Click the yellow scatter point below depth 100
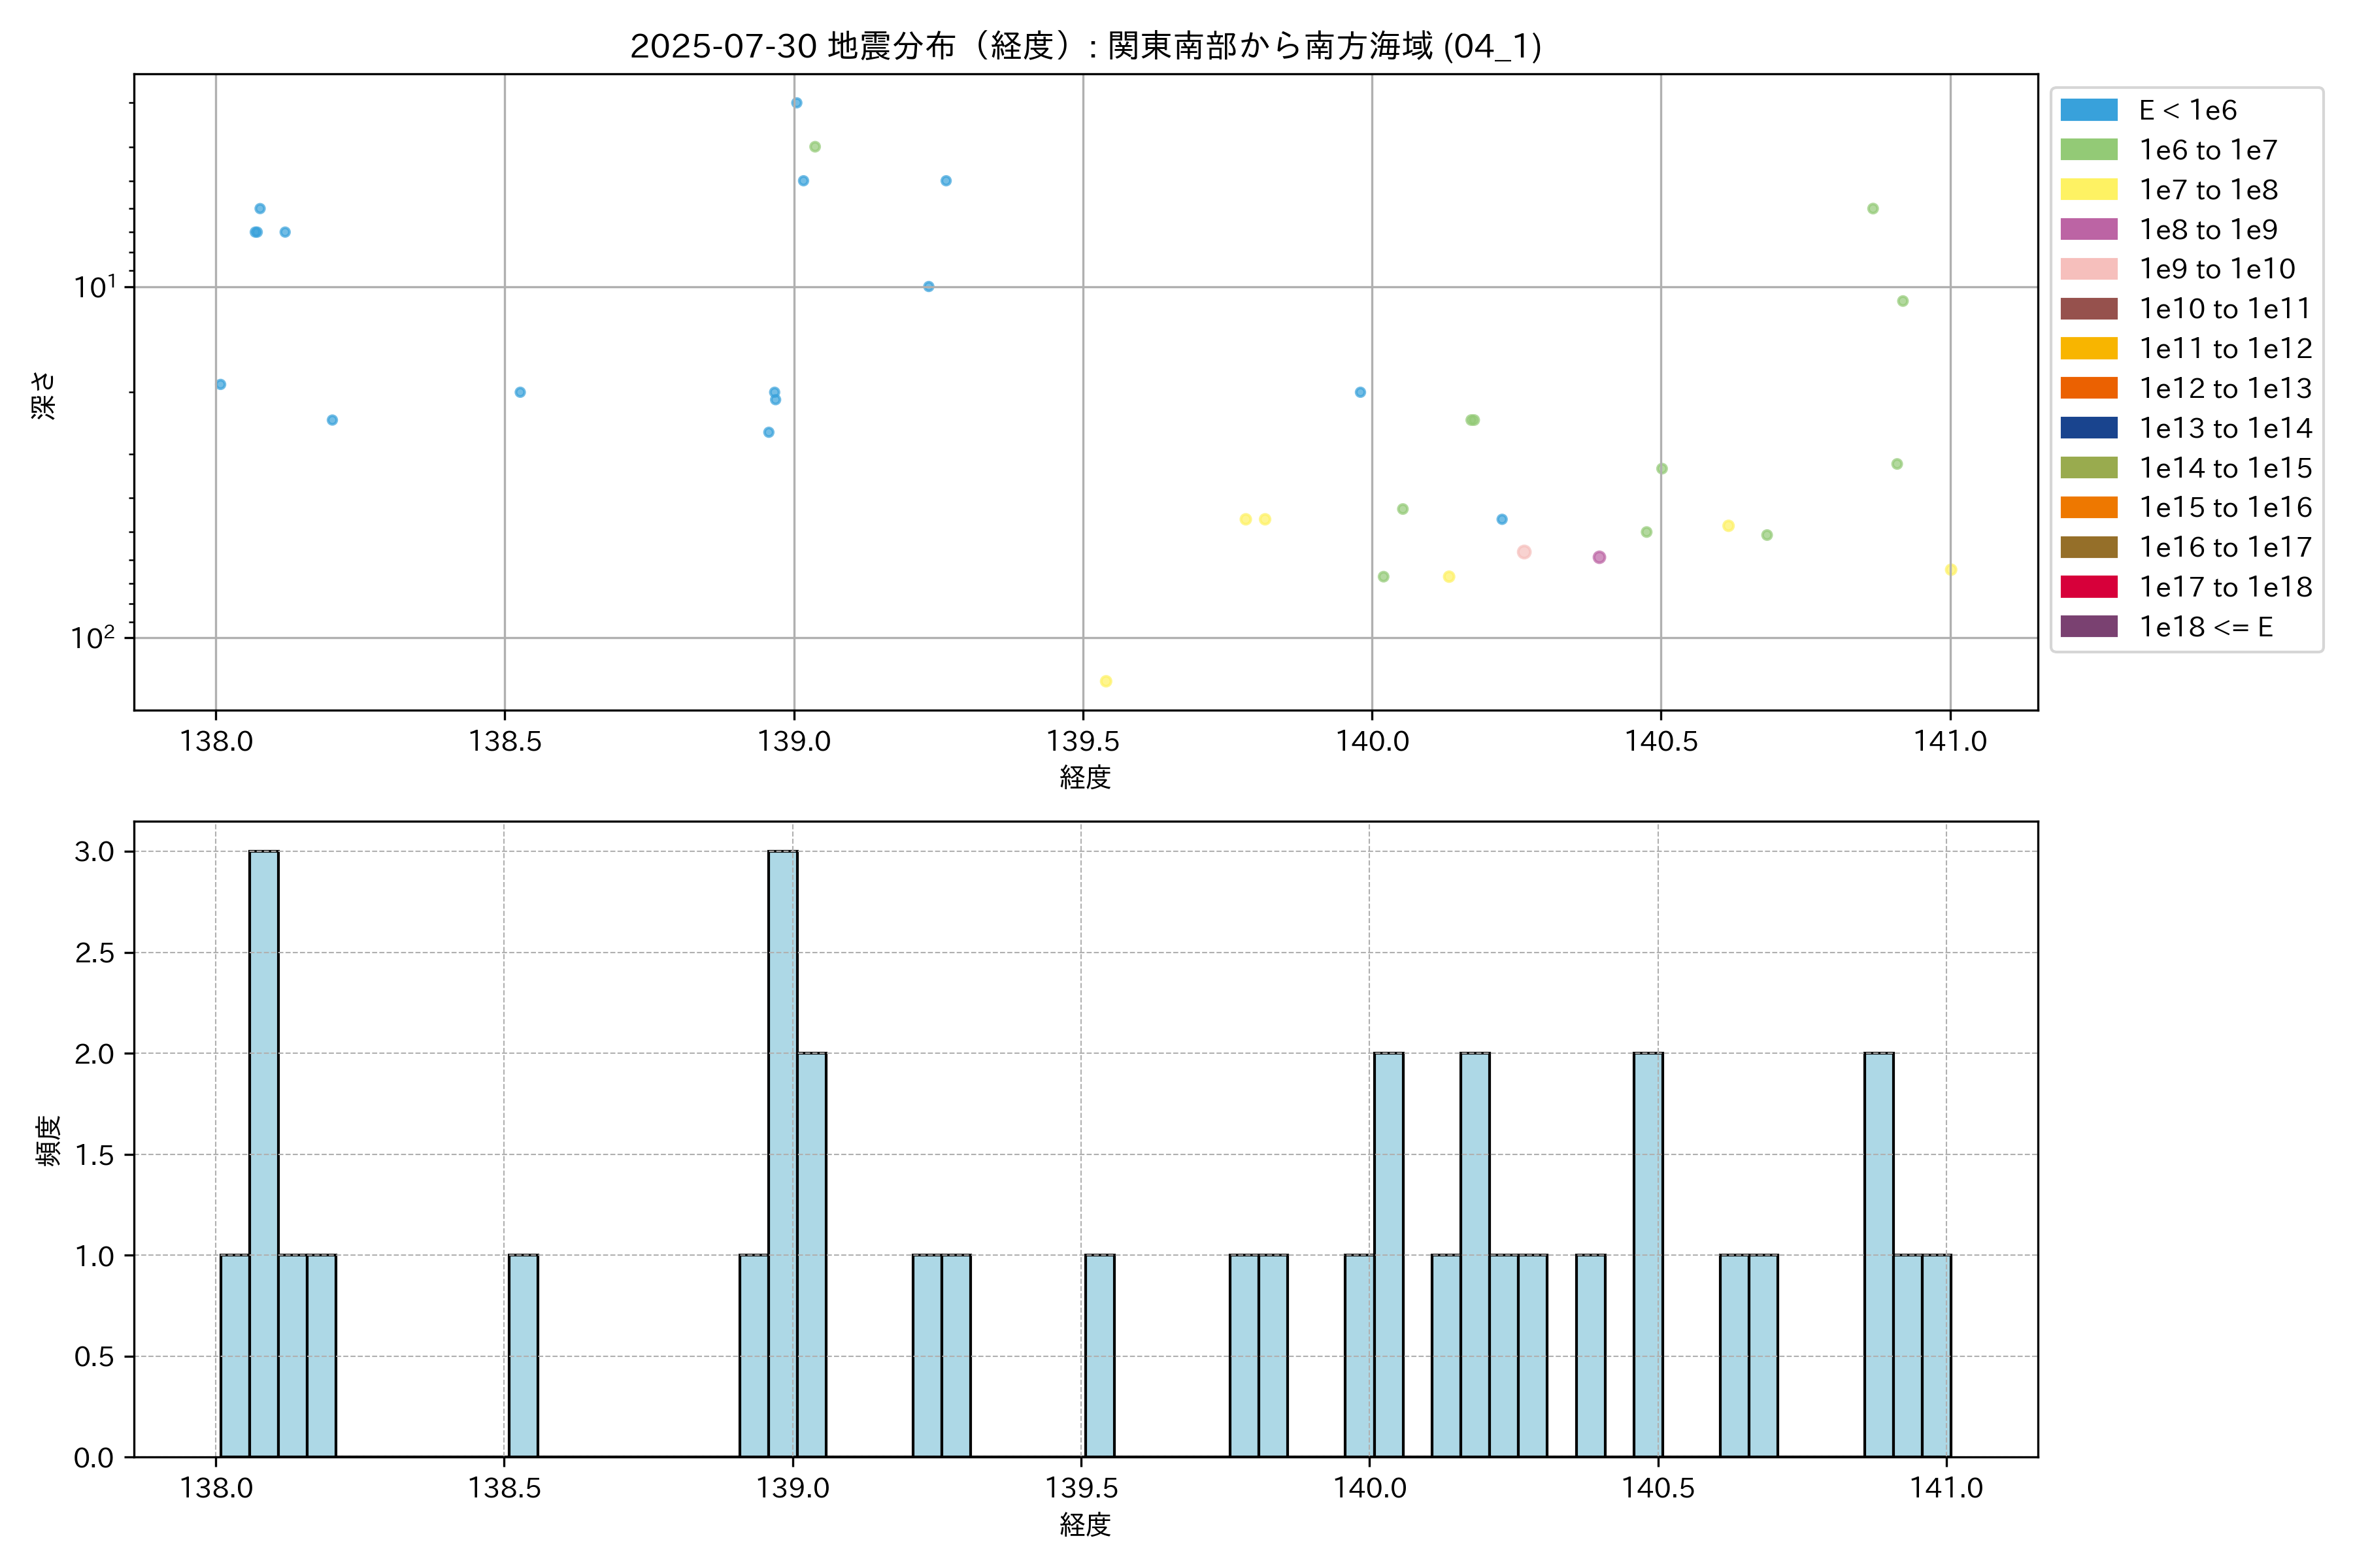 1105,681
